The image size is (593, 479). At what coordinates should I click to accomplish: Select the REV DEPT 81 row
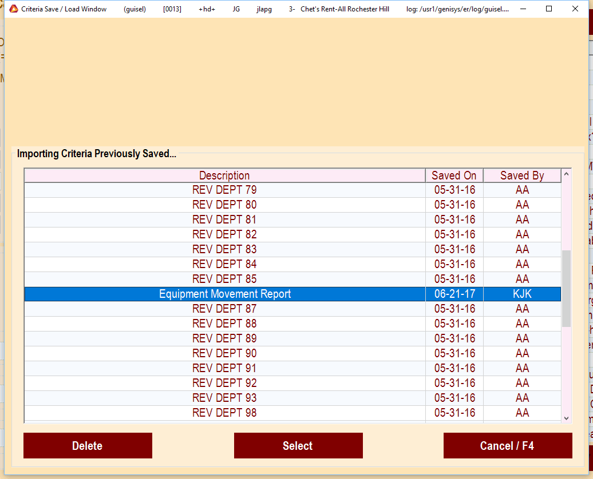pos(292,219)
